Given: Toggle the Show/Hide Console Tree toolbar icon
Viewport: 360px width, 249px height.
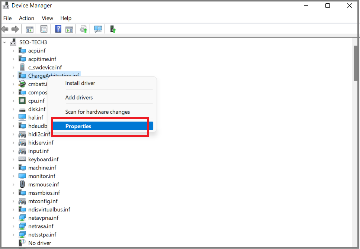Looking at the screenshot, I should 30,29.
